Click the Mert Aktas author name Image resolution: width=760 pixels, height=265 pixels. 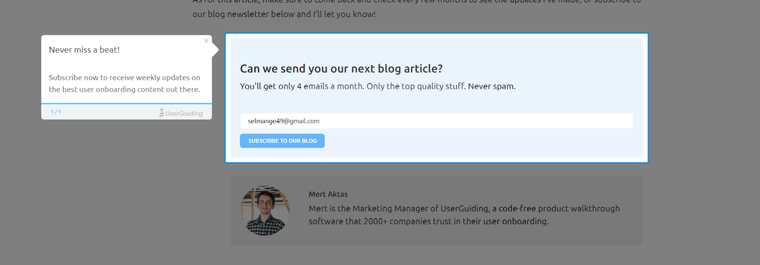pyautogui.click(x=328, y=194)
